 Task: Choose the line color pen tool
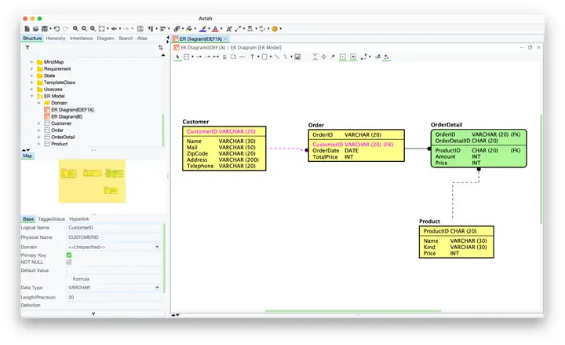203,28
